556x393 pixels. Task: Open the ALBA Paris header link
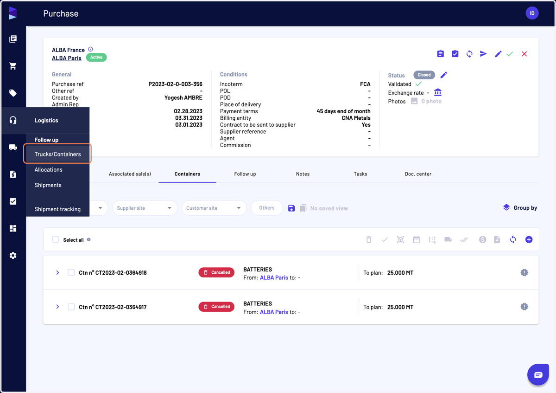tap(67, 58)
